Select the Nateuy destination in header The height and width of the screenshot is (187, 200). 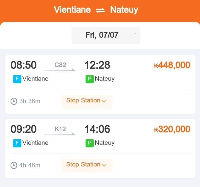point(124,10)
